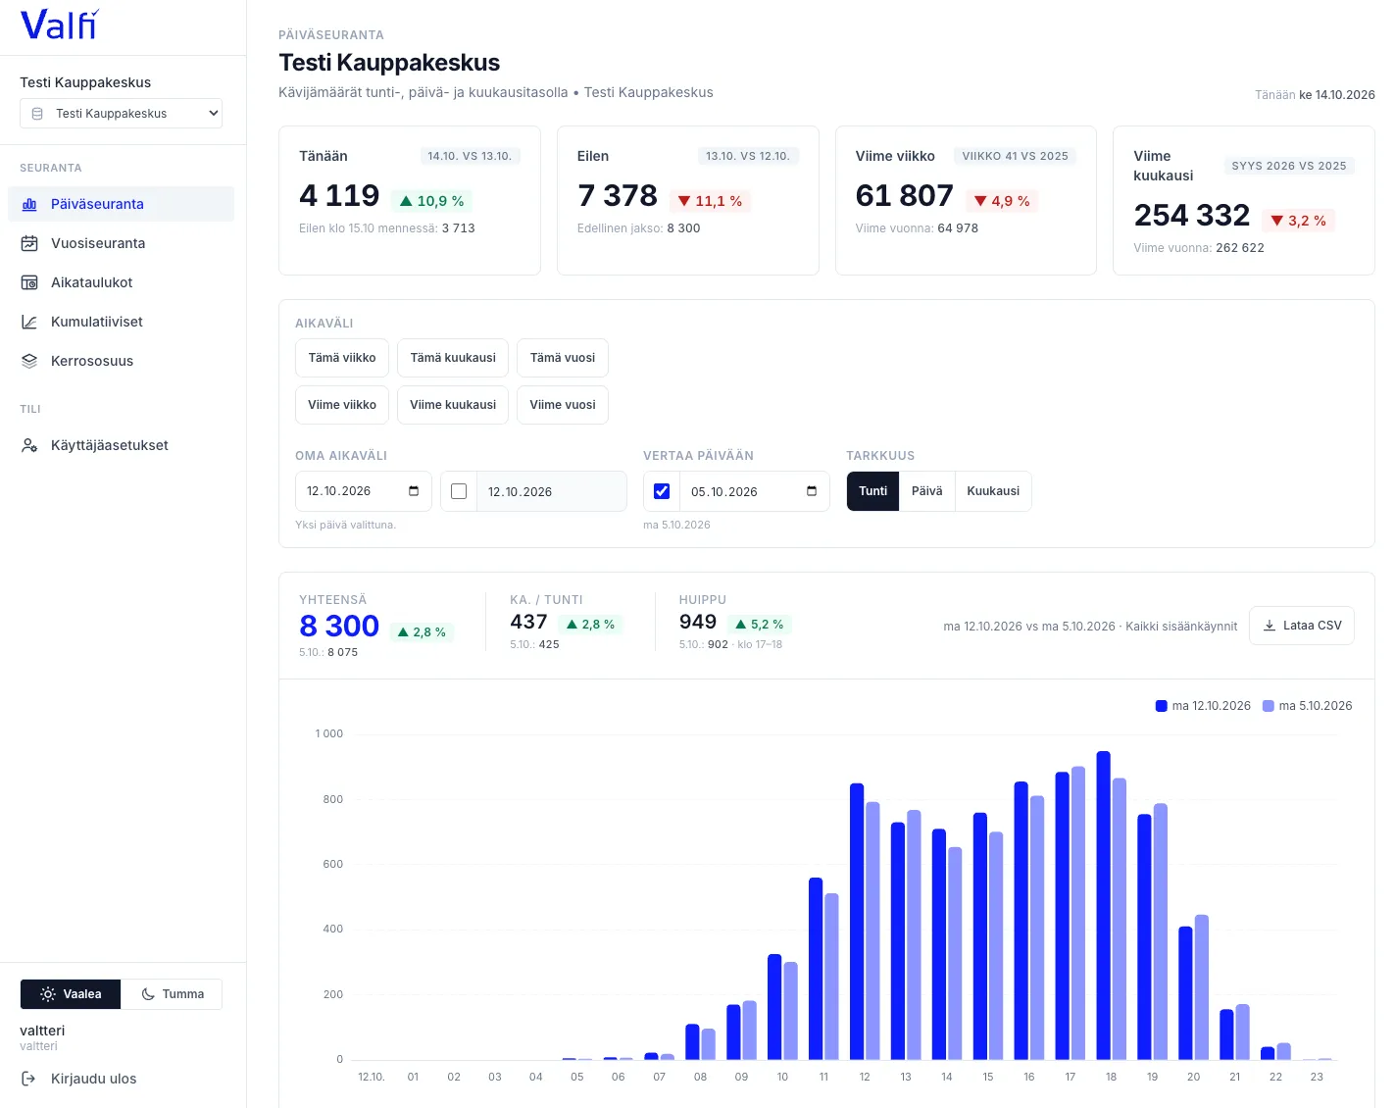Viewport: 1395px width, 1108px height.
Task: Select the Tämä viikko time range
Action: [x=342, y=358]
